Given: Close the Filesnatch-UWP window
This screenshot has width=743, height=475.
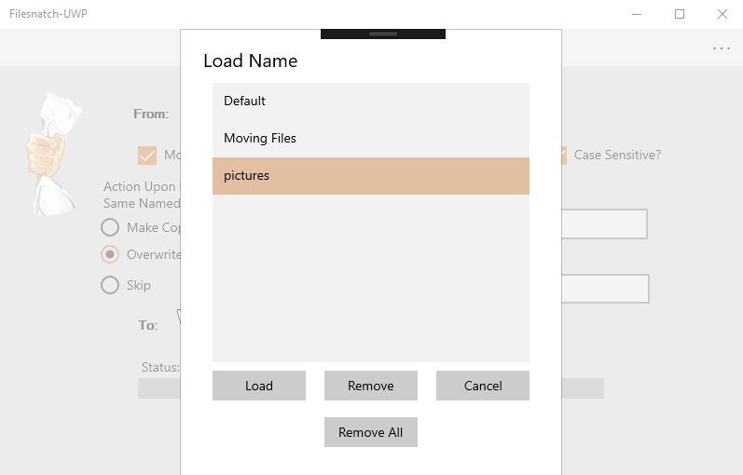Looking at the screenshot, I should [722, 14].
